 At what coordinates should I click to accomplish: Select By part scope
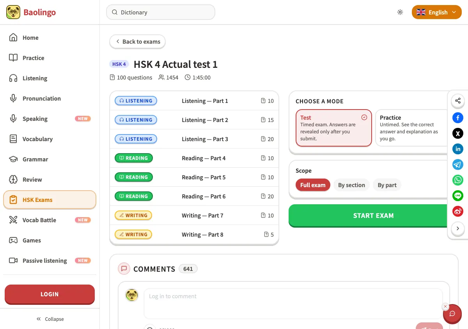(x=387, y=185)
